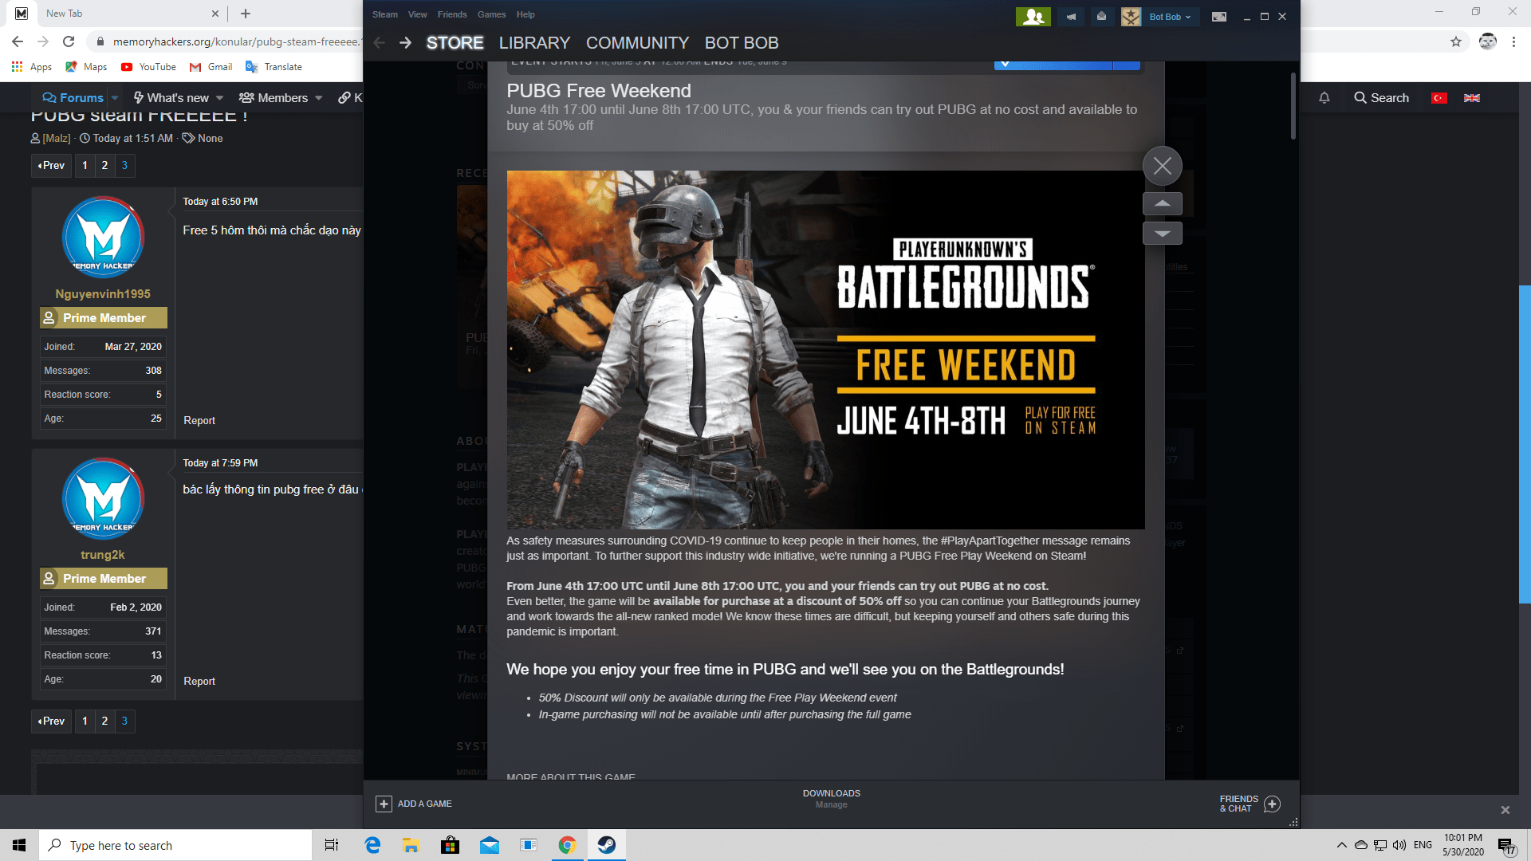Launch Steam Big Picture mode

tap(1219, 17)
